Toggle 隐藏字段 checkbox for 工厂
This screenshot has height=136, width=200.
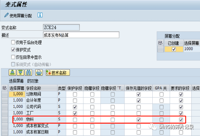[92, 113]
